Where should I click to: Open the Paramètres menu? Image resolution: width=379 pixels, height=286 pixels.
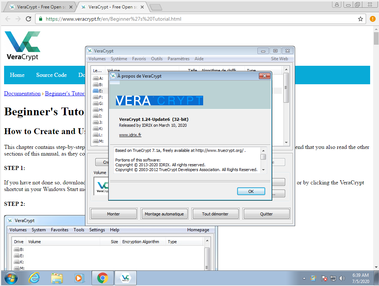coord(178,59)
